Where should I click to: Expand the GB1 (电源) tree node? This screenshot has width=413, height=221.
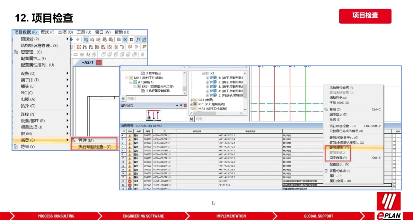pyautogui.click(x=191, y=99)
